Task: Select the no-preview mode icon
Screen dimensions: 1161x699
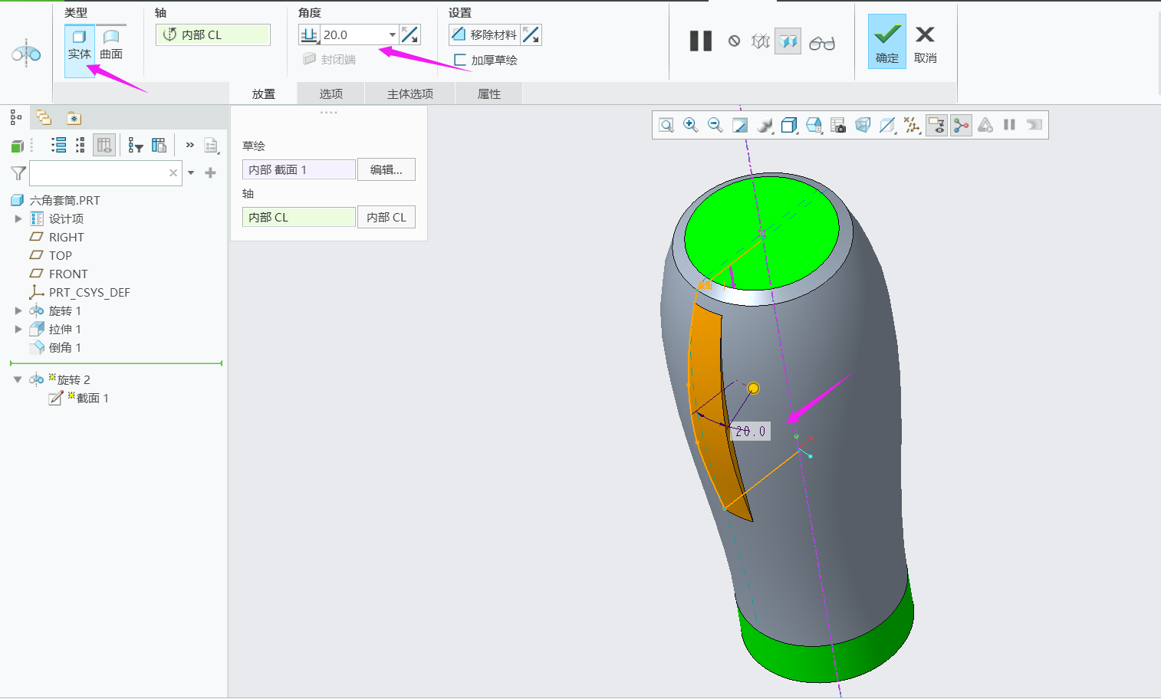Action: [x=735, y=41]
